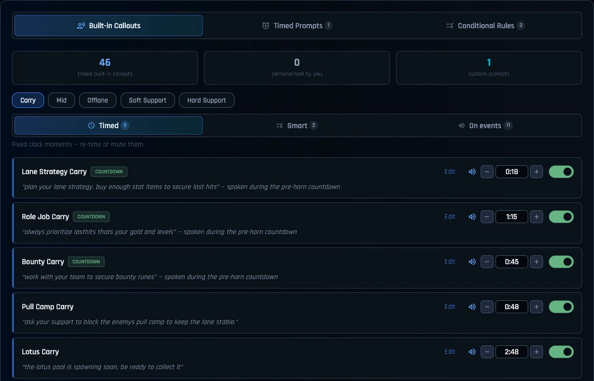
Task: Open the Smart sub-tab
Action: pyautogui.click(x=297, y=126)
